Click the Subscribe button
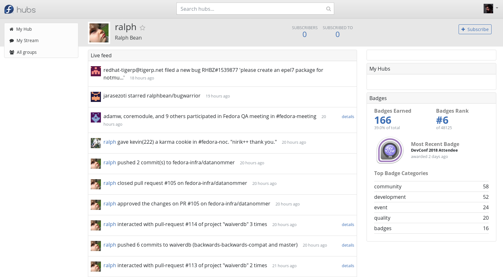Viewport: 503px width, 277px height. (x=475, y=29)
